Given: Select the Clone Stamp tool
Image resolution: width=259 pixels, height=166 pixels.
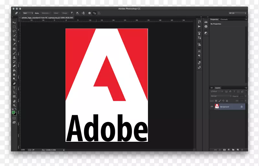Looking at the screenshot, I should [14, 57].
